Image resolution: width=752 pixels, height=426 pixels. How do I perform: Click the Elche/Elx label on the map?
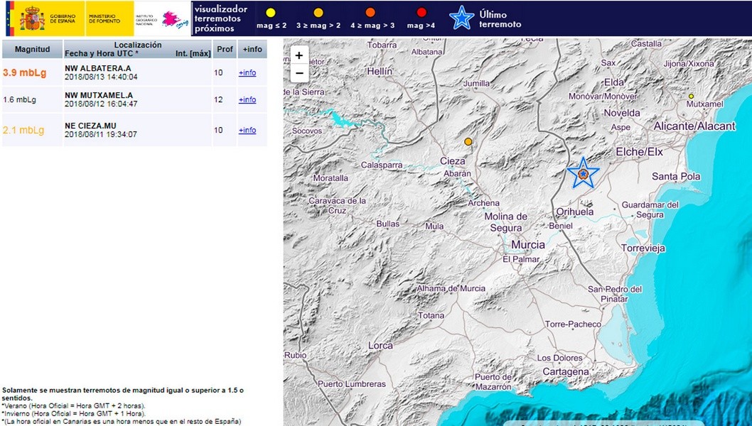pos(639,152)
